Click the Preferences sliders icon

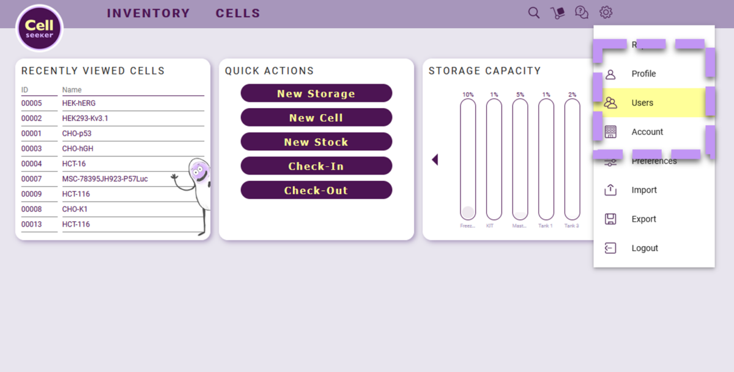tap(610, 161)
